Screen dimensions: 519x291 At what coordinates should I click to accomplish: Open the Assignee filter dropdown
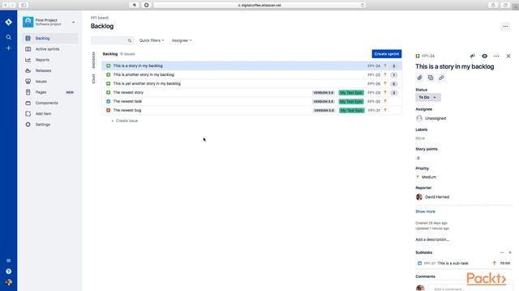pos(182,40)
